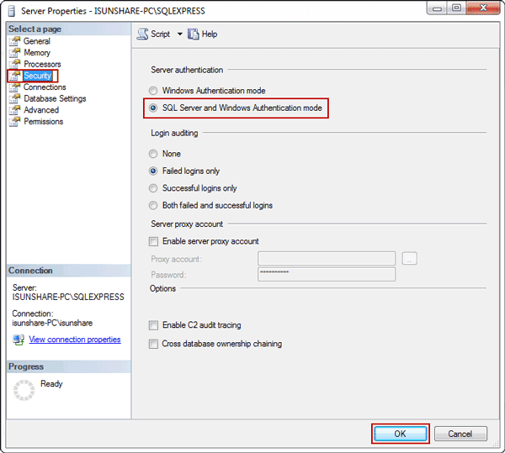
Task: Open the Database Settings page
Action: tap(55, 98)
